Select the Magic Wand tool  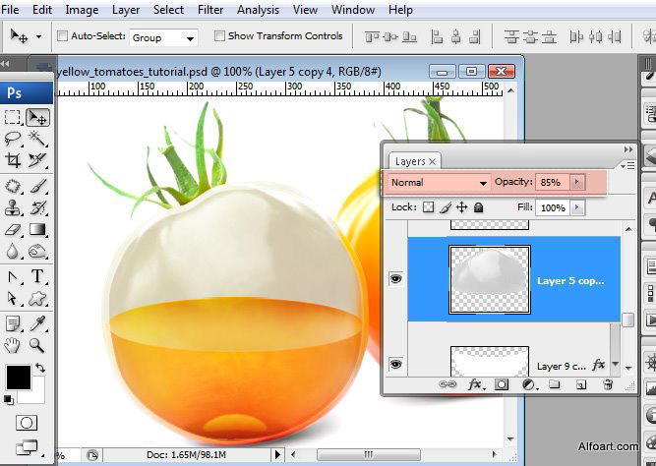[x=38, y=139]
